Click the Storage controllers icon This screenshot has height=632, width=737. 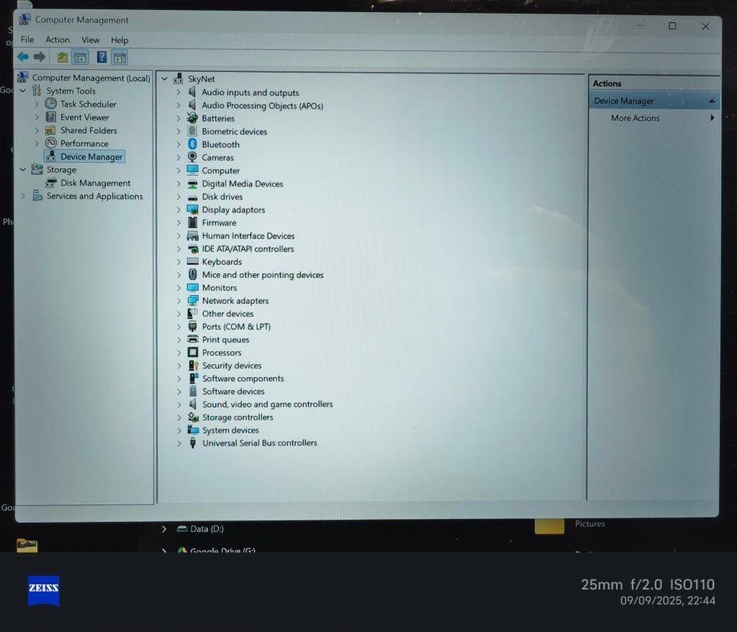pyautogui.click(x=193, y=417)
